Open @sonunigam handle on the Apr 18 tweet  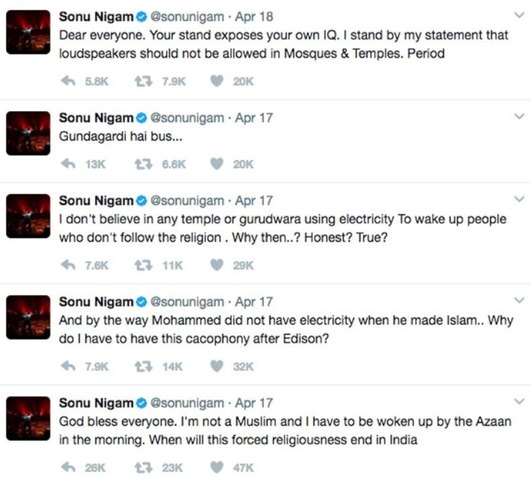[x=187, y=17]
